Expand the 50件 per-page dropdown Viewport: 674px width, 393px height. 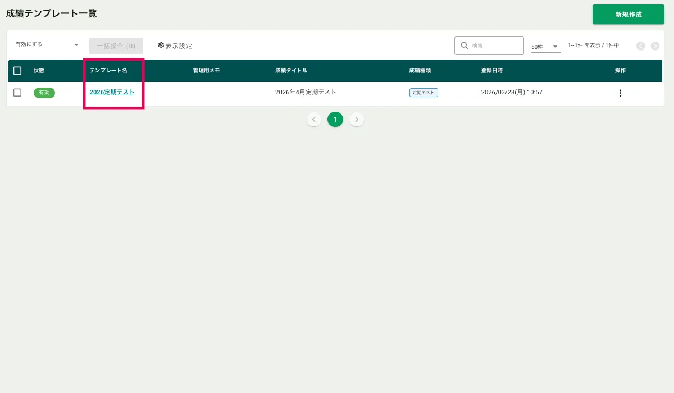pyautogui.click(x=545, y=47)
